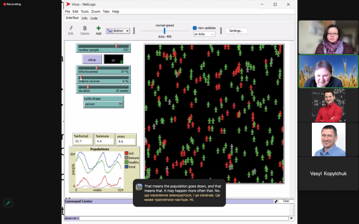Viewport: 359px width, 224px height.
Task: Toggle the go forever button
Action: click(113, 59)
